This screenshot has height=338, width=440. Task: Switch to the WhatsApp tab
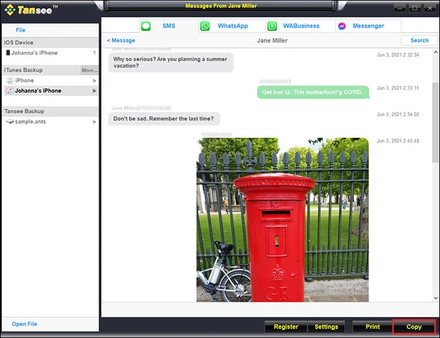[232, 26]
